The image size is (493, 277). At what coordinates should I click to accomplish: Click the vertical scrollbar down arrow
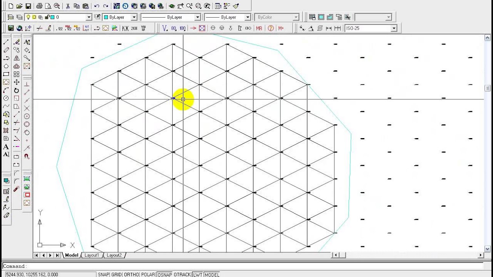point(488,249)
